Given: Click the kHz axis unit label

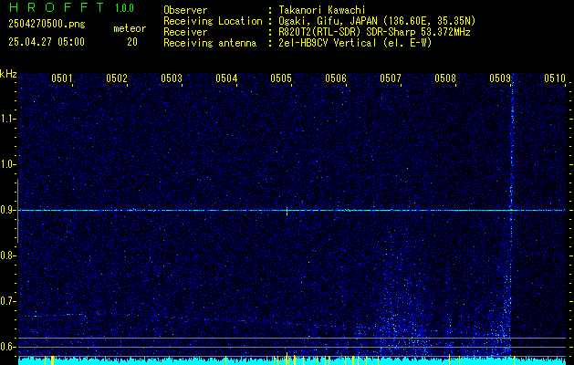Looking at the screenshot, I should click(8, 74).
